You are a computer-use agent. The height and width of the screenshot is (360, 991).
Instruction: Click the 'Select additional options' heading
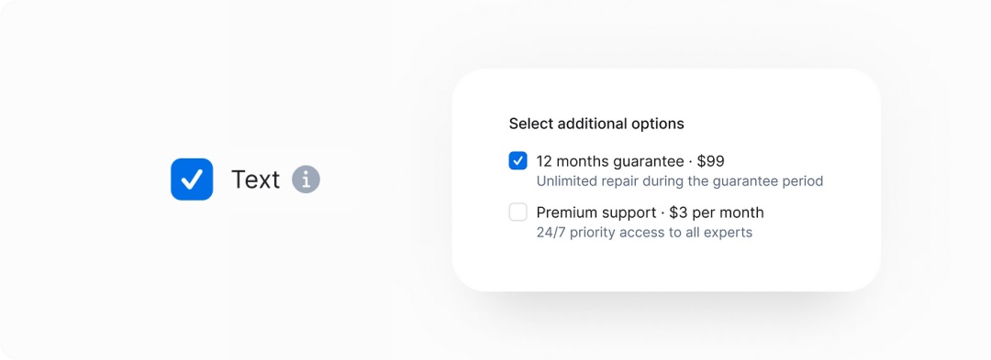[596, 124]
